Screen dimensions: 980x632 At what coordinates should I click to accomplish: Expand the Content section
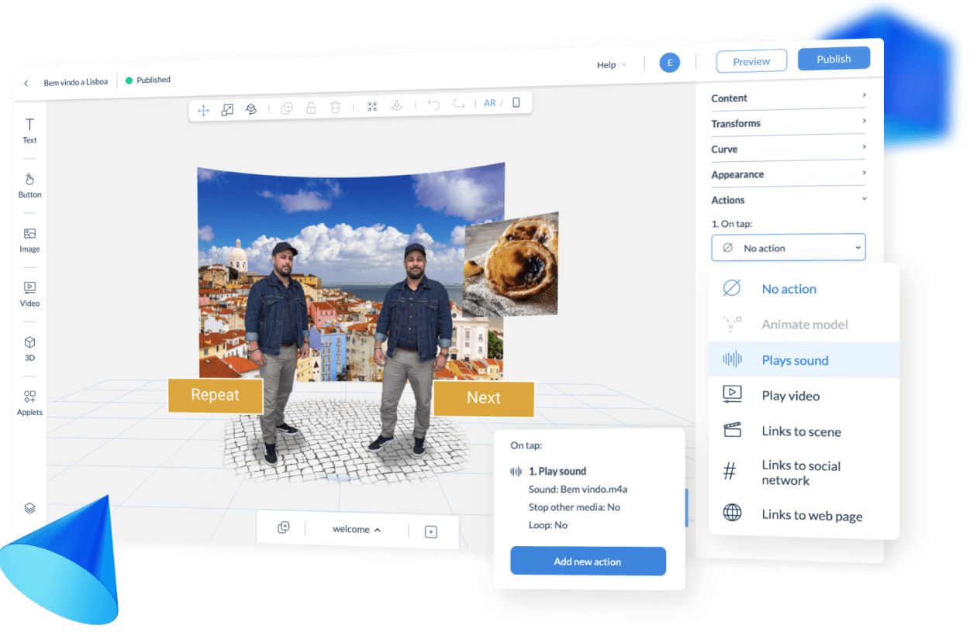click(x=788, y=98)
